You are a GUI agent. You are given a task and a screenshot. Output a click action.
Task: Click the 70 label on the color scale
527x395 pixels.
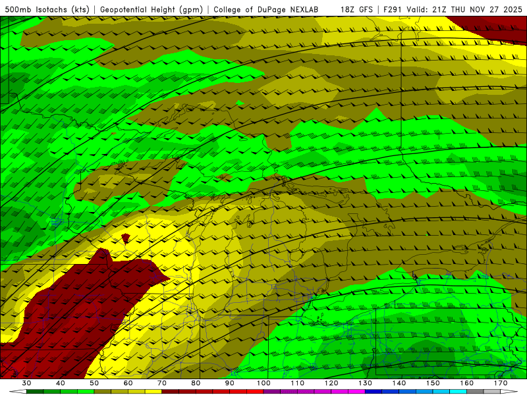(162, 383)
